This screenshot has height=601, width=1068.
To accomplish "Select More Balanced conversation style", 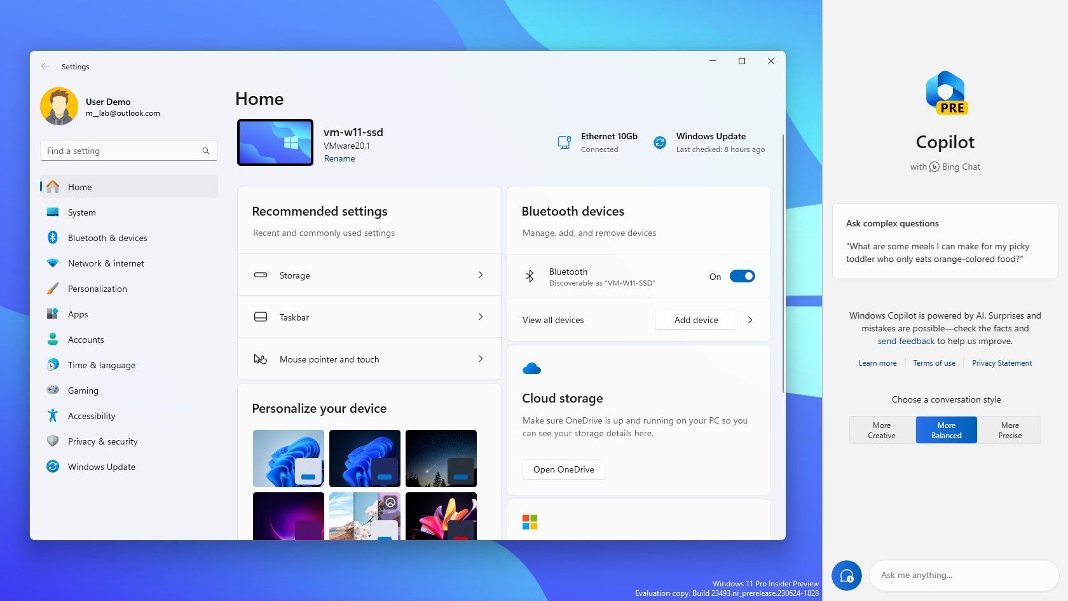I will pos(947,430).
